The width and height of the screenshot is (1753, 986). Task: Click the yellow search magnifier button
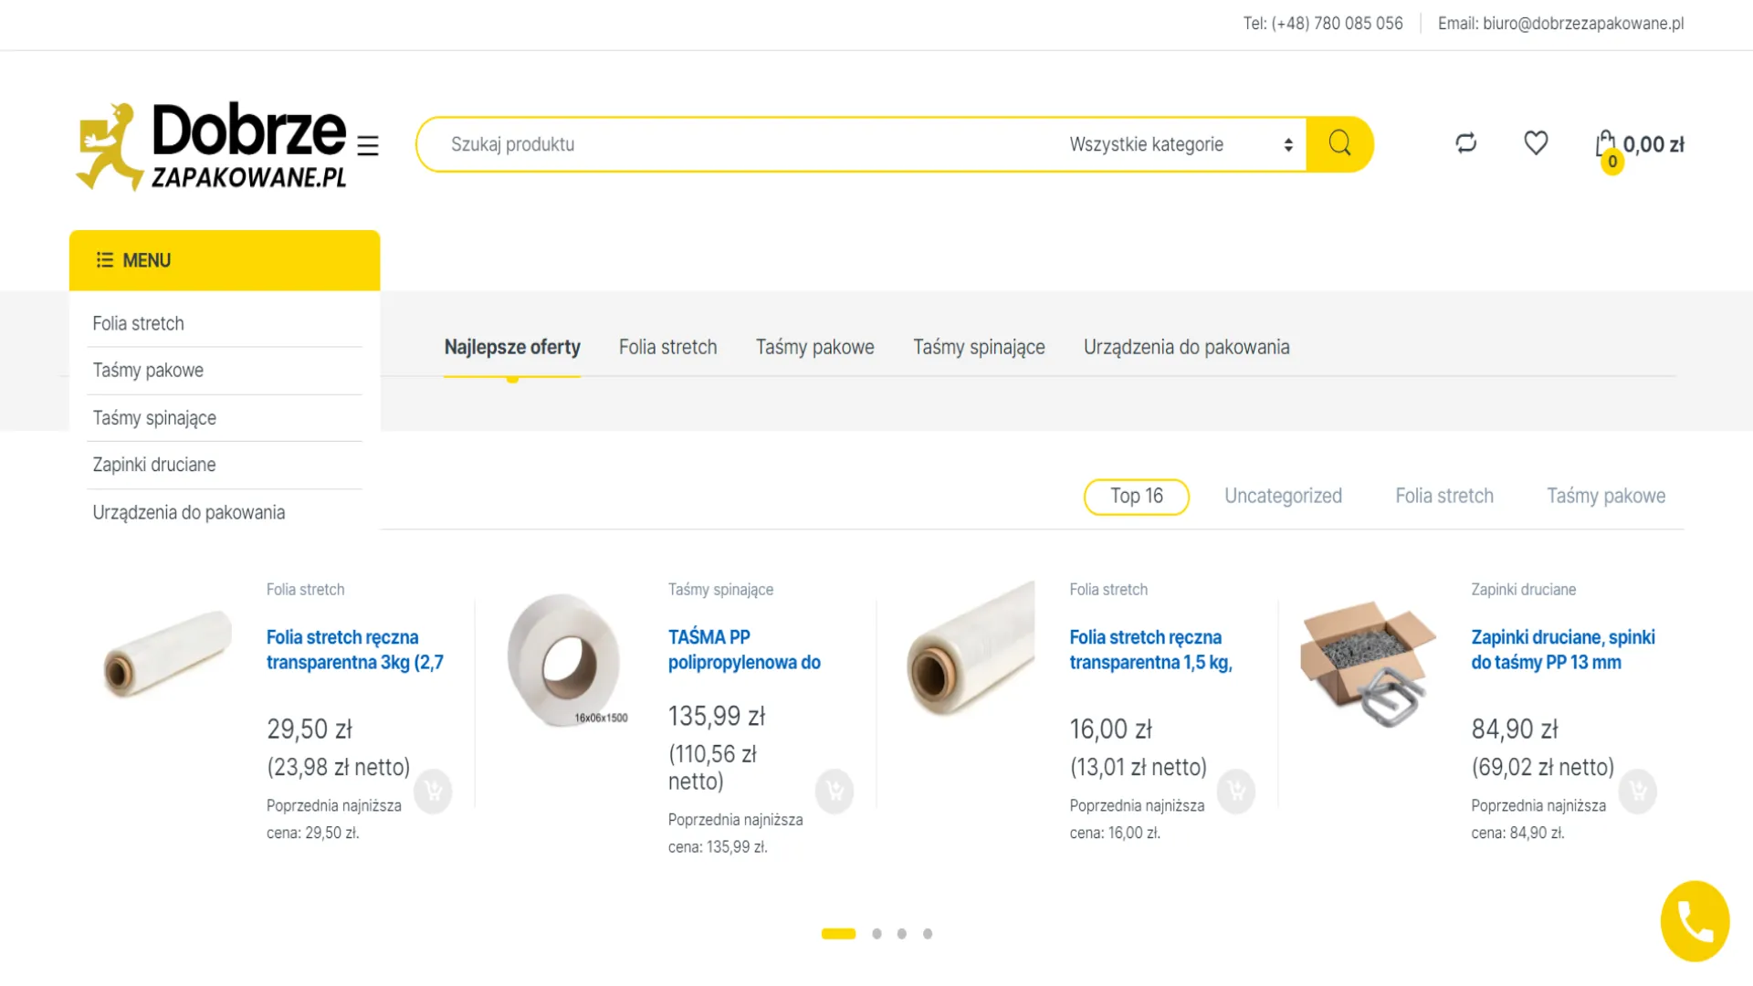tap(1339, 144)
